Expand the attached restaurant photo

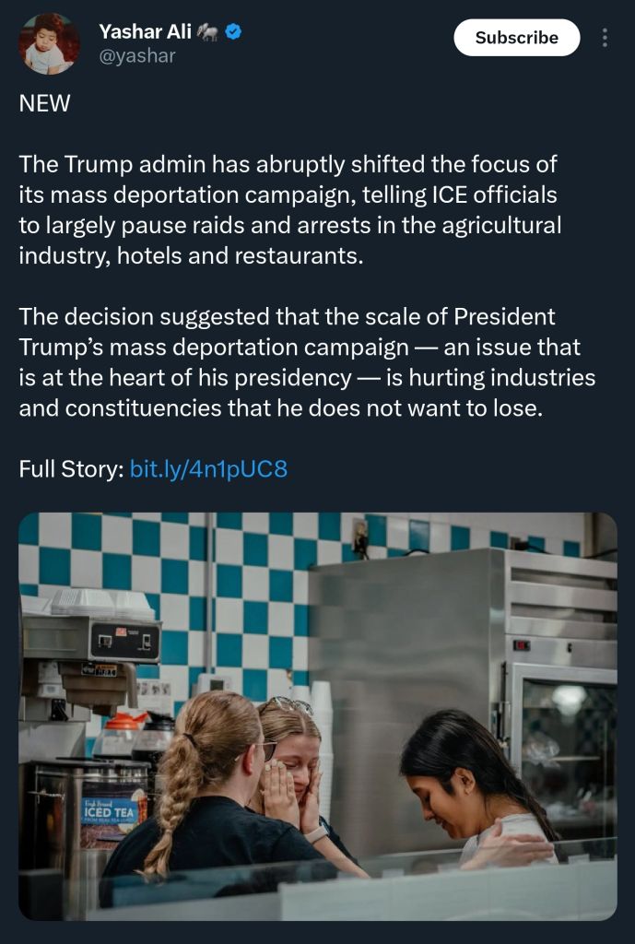pyautogui.click(x=317, y=716)
